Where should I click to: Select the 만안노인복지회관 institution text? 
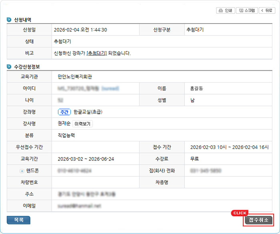pyautogui.click(x=77, y=77)
